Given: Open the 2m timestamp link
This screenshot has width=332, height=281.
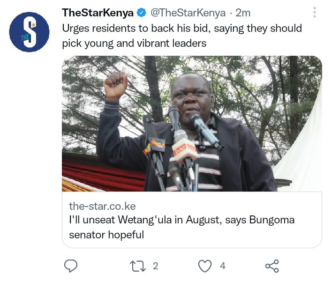Looking at the screenshot, I should (243, 13).
